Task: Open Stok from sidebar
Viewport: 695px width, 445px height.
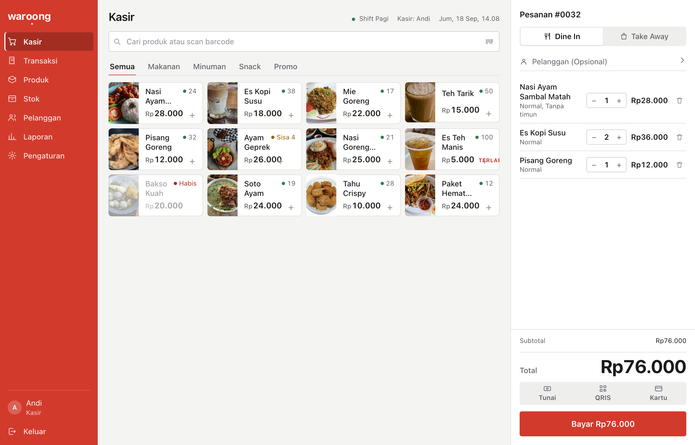Action: 49,99
